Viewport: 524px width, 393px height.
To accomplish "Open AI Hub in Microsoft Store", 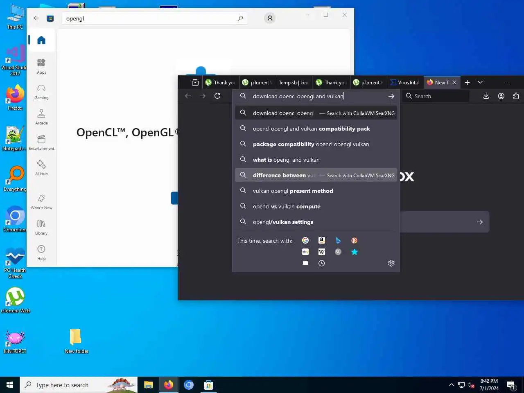I will [x=41, y=168].
